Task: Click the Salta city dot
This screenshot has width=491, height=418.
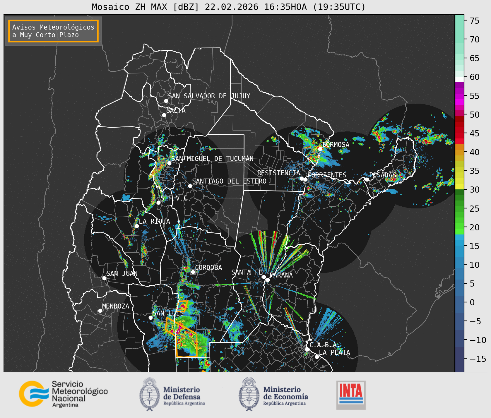Action: point(164,115)
